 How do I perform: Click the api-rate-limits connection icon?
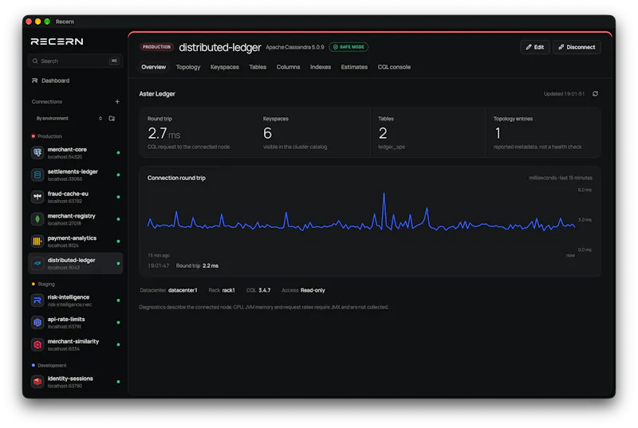tap(37, 322)
